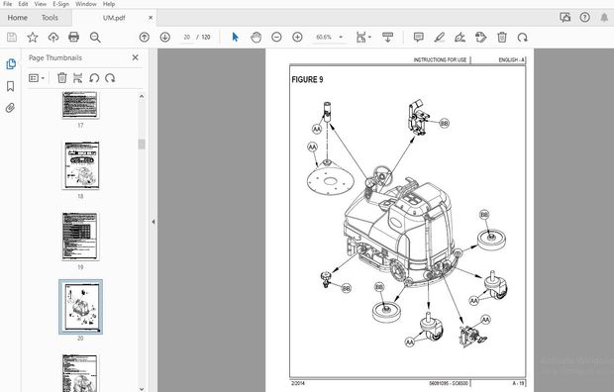614x392 pixels.
Task: Close the UM.pdf tab
Action: point(151,18)
